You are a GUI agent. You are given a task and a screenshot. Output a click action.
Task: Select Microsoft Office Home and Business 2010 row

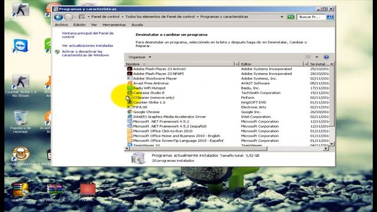pos(227,136)
